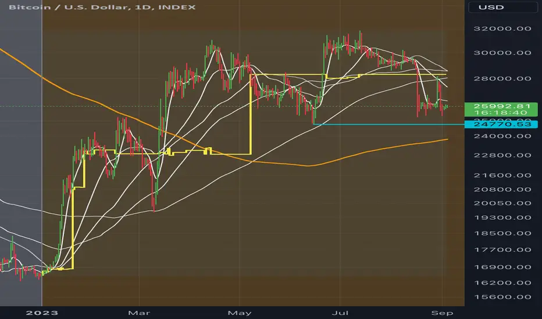Click the May time axis label
Image resolution: width=542 pixels, height=319 pixels.
(240, 313)
